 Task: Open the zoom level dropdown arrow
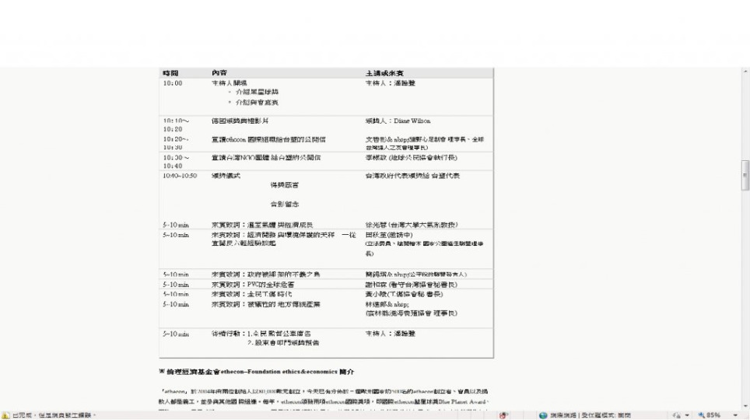[736, 415]
